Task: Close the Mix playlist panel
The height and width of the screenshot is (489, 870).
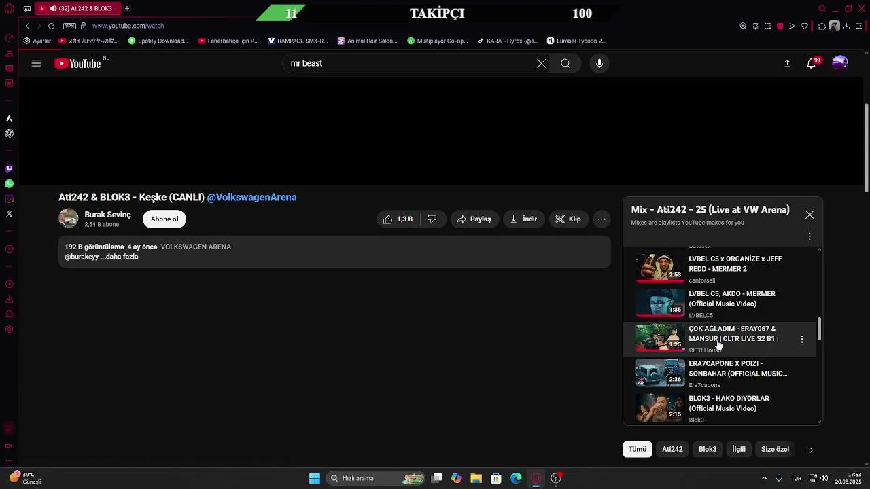Action: (810, 215)
